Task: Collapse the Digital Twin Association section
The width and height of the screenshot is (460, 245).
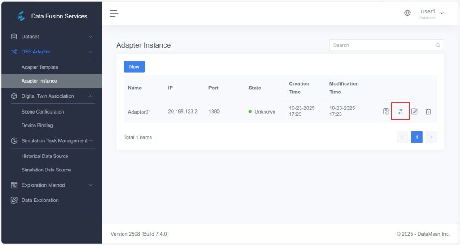Action: pos(52,96)
